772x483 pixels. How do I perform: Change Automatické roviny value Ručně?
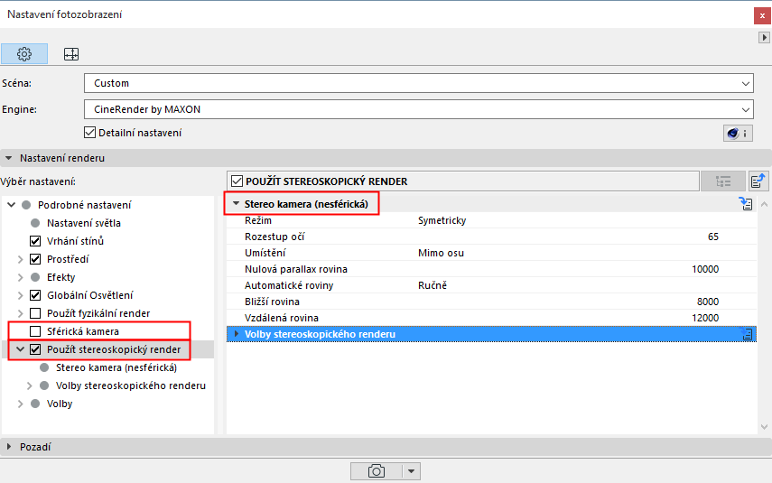(433, 285)
